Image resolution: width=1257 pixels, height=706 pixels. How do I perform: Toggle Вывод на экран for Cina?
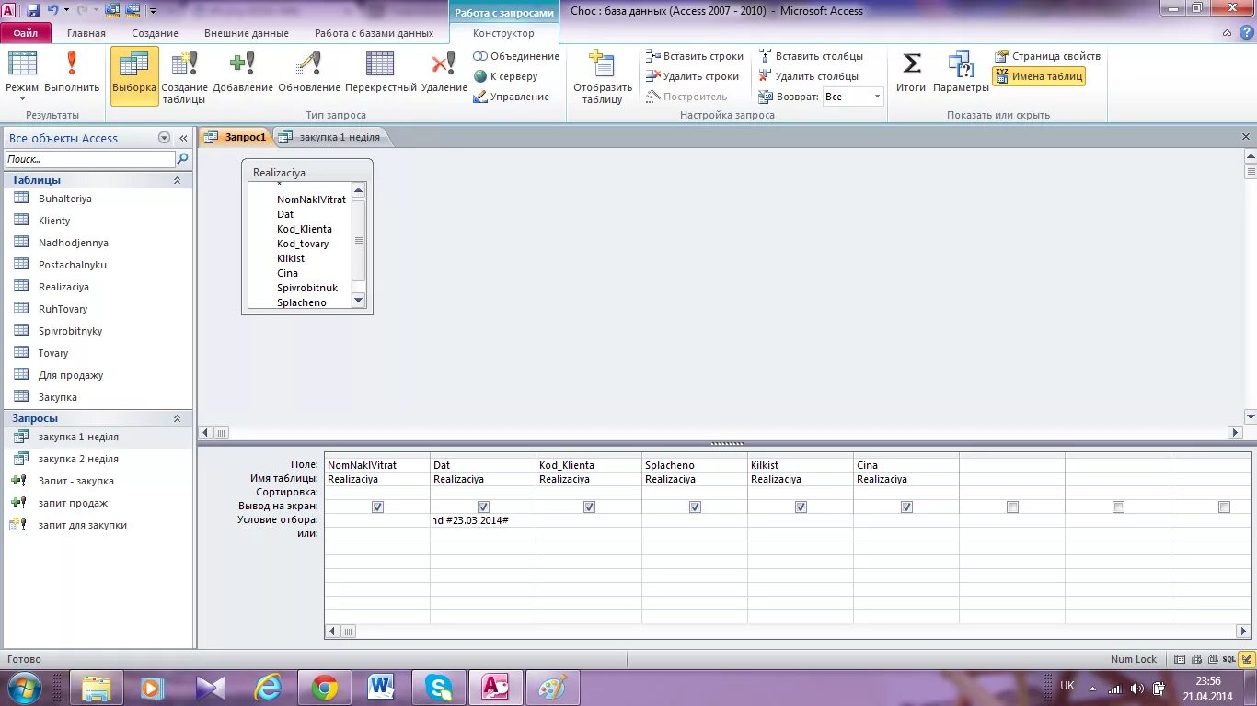[906, 507]
